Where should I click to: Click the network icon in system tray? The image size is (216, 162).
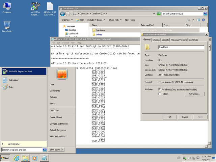click(x=193, y=158)
